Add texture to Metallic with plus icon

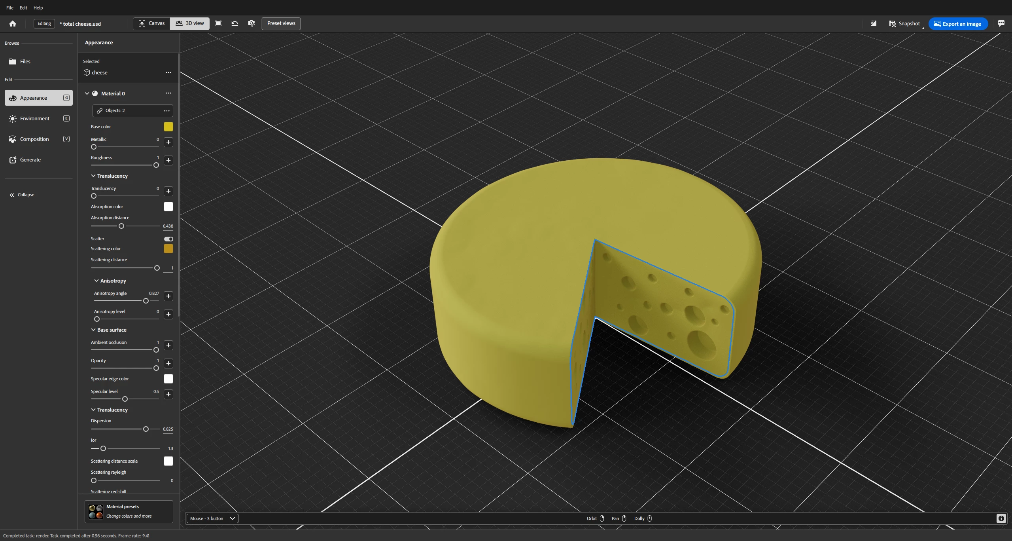pos(168,142)
